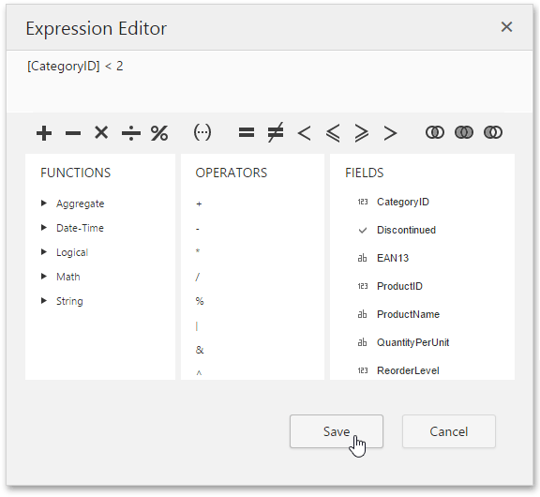Select the Date-Time category label
540x497 pixels.
tap(80, 228)
